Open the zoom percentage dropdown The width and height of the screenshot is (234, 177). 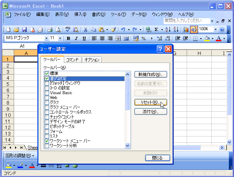click(x=215, y=30)
